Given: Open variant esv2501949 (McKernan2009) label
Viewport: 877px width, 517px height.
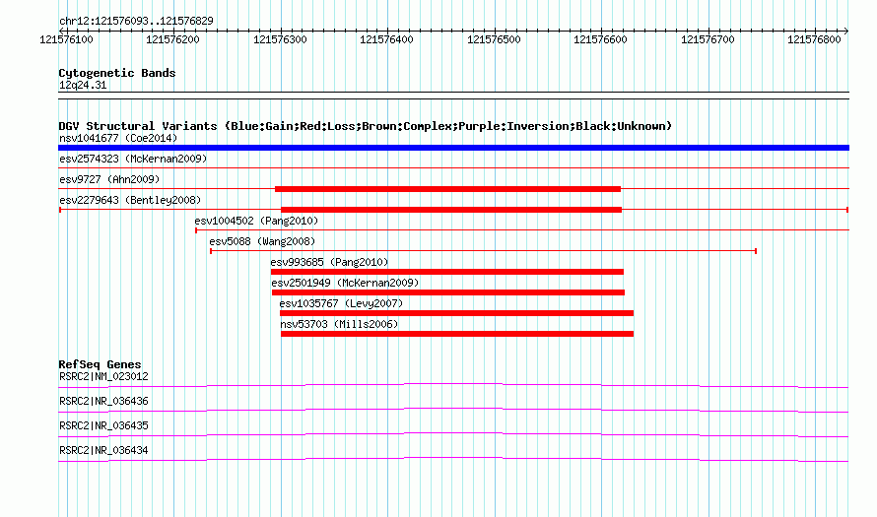Looking at the screenshot, I should (x=345, y=283).
